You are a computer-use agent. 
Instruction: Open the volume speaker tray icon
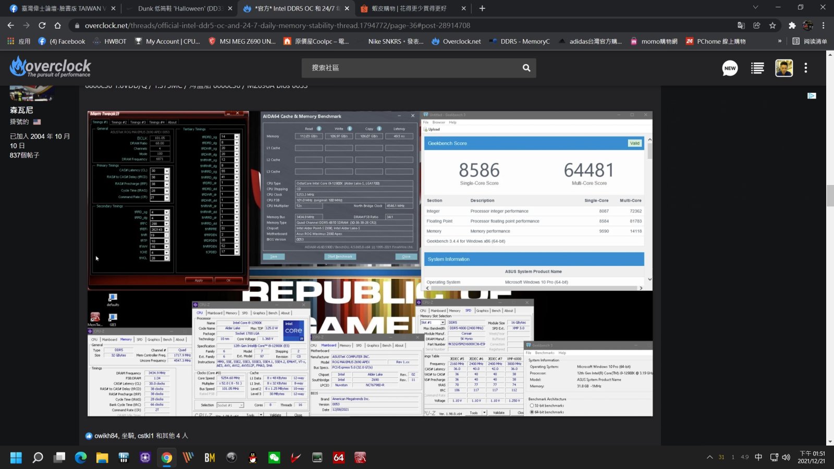point(786,457)
